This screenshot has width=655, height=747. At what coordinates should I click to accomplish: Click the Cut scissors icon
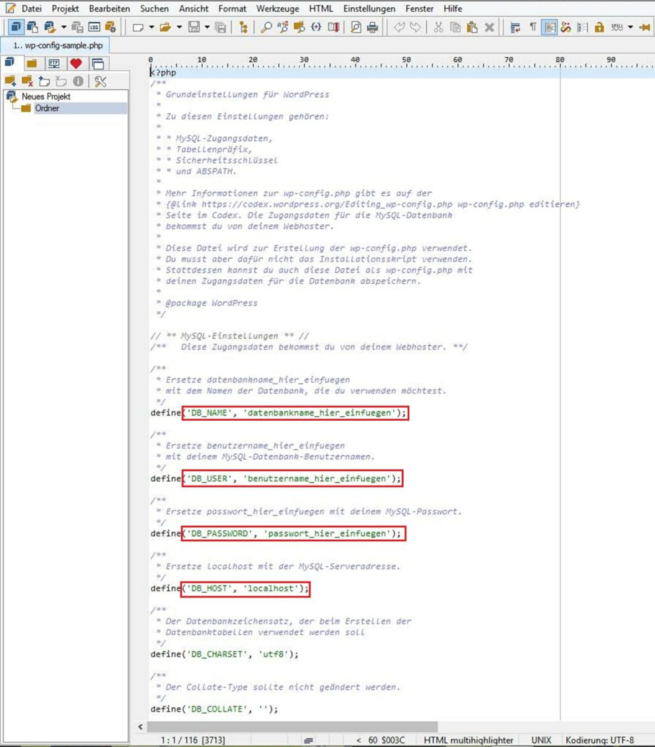tap(438, 27)
